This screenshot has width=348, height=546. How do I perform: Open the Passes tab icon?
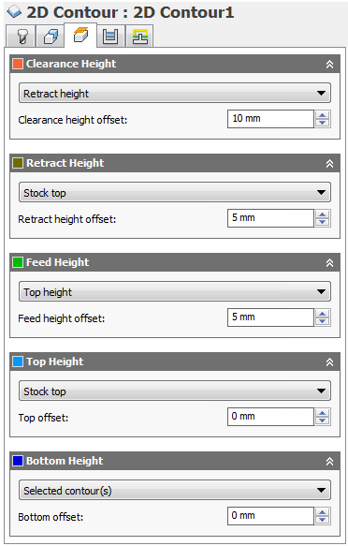point(110,37)
